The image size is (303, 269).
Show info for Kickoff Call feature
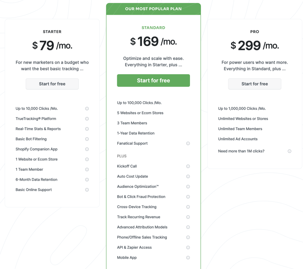188,166
